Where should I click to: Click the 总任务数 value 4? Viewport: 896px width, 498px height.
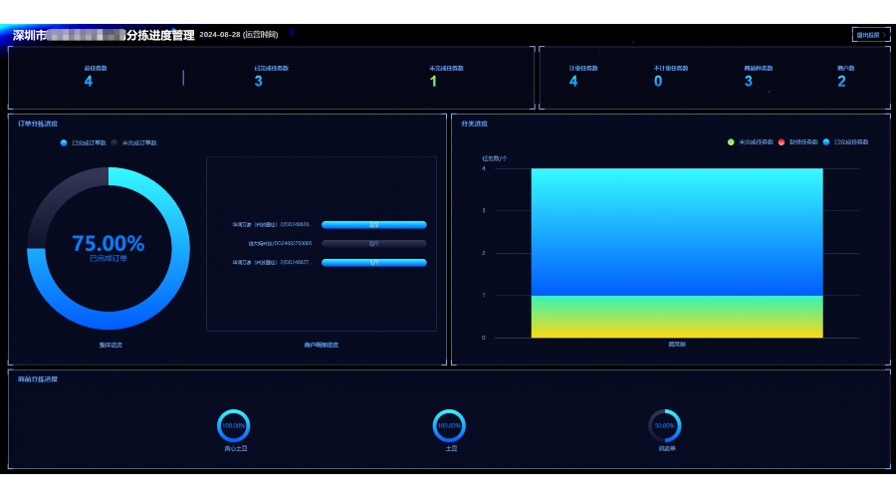coord(88,82)
